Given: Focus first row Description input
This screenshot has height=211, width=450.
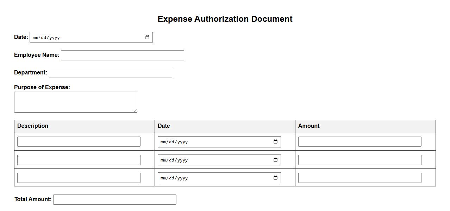Looking at the screenshot, I should coord(79,142).
